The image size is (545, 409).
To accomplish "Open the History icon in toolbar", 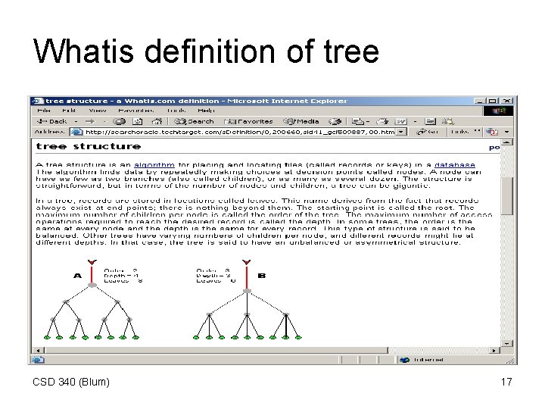I will [x=335, y=121].
